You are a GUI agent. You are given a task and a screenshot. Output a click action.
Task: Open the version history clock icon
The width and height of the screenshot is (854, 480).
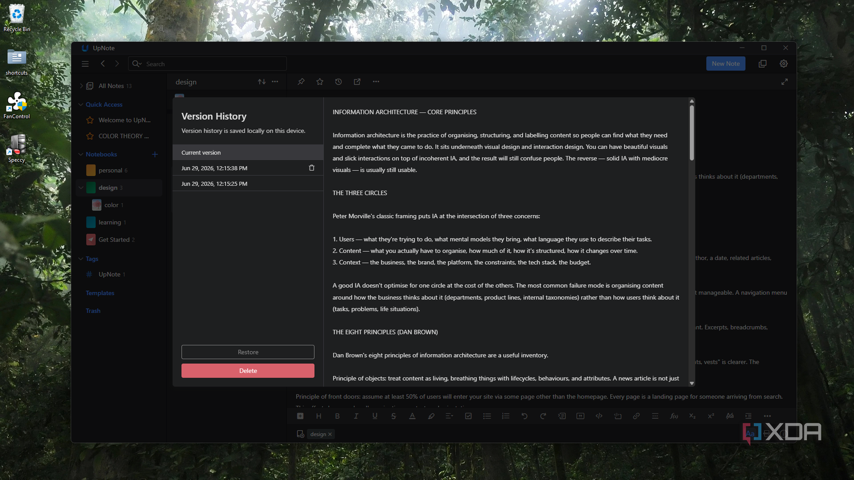click(x=338, y=82)
